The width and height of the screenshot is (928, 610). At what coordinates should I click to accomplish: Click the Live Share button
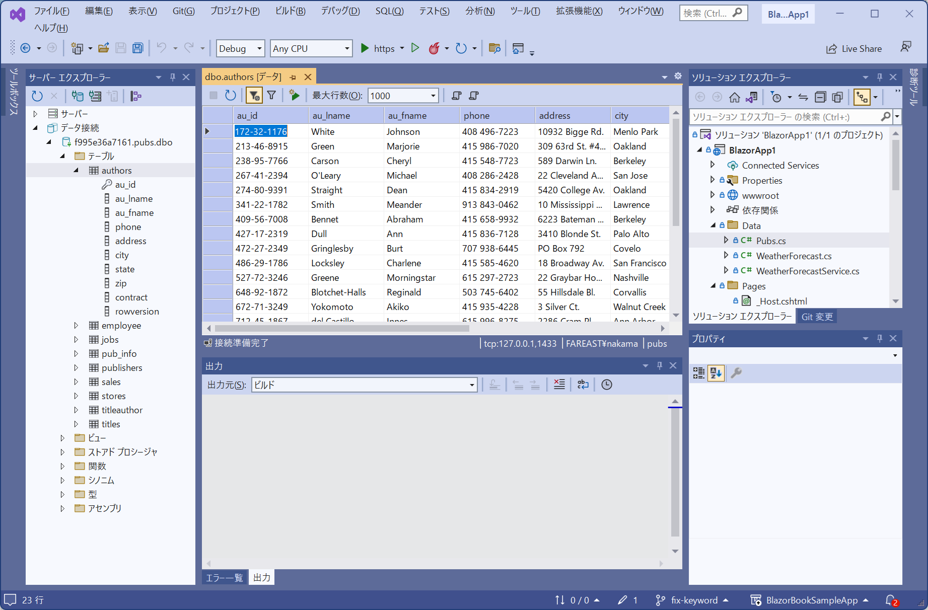[854, 48]
